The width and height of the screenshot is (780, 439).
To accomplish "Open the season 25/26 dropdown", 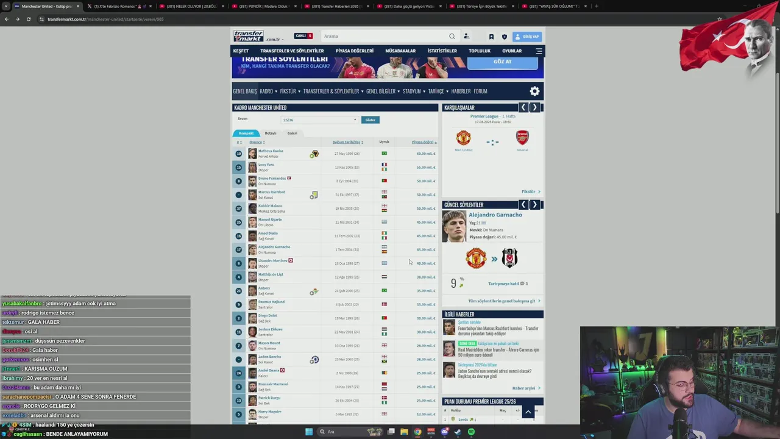I will point(319,120).
